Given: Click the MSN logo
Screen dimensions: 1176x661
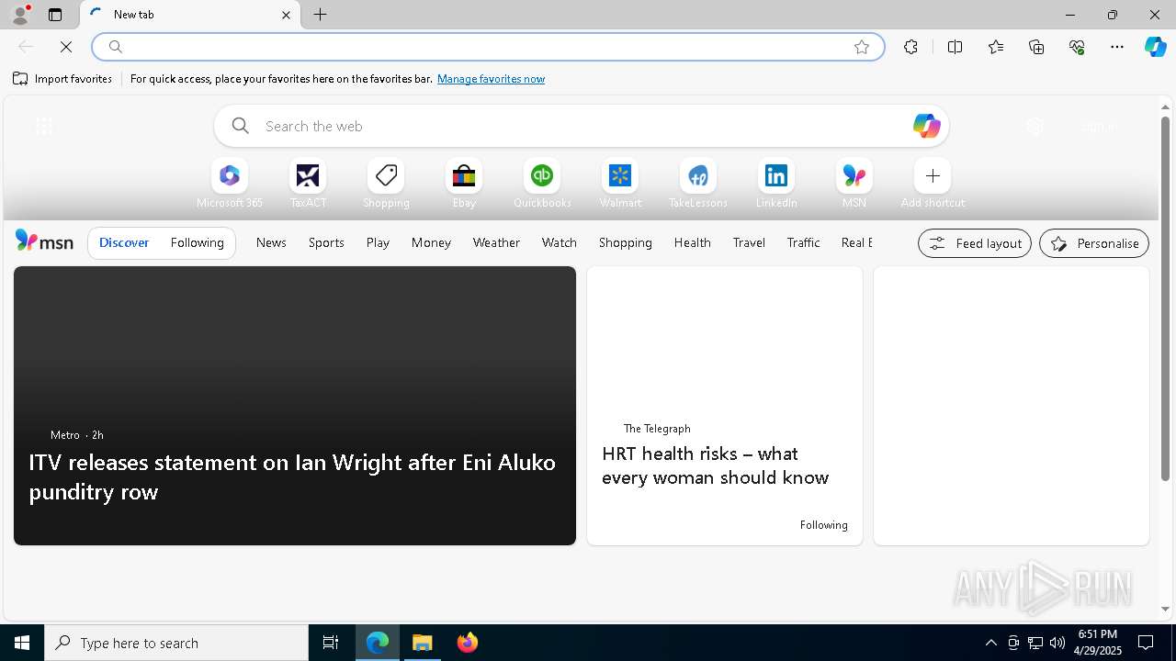Looking at the screenshot, I should [44, 241].
